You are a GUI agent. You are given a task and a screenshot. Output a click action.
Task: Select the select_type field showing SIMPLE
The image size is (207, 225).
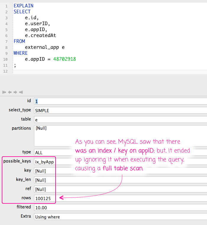pyautogui.click(x=118, y=110)
